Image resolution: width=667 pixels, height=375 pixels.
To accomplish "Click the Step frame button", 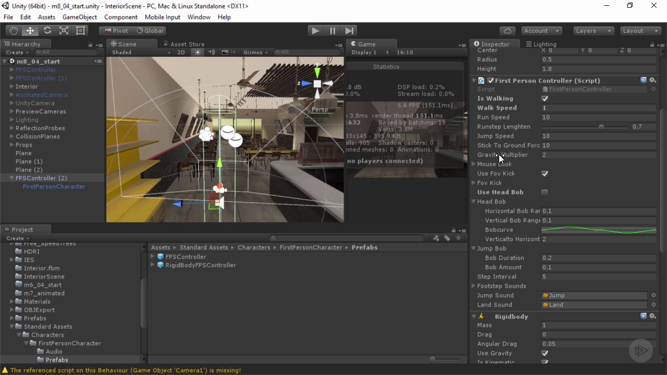I will click(x=350, y=31).
